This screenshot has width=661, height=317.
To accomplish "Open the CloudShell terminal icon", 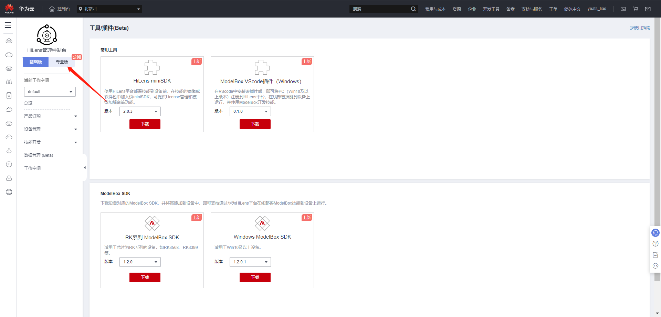I will pyautogui.click(x=623, y=9).
